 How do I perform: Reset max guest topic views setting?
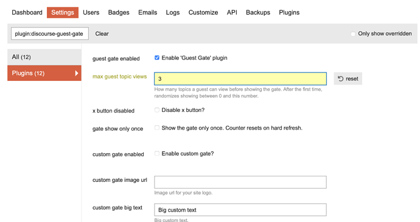[348, 78]
